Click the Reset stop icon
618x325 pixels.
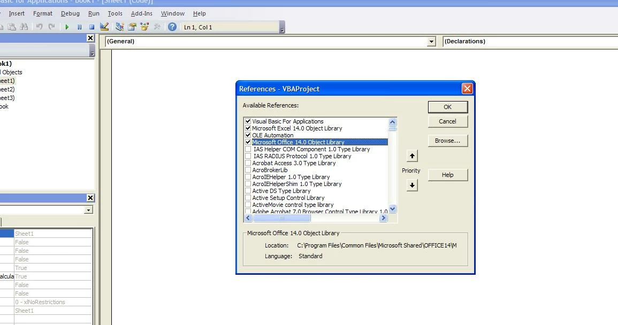point(91,27)
